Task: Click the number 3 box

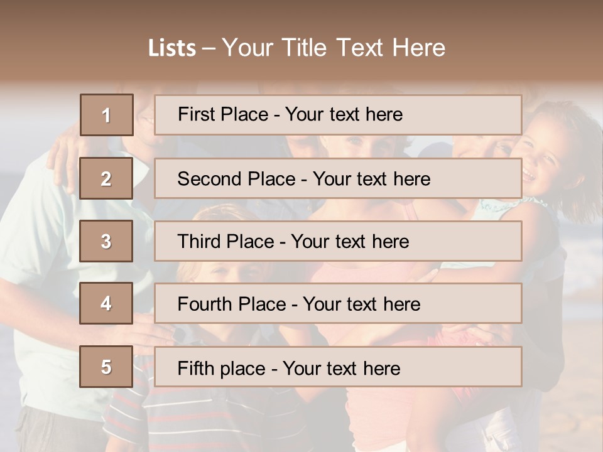Action: coord(106,241)
